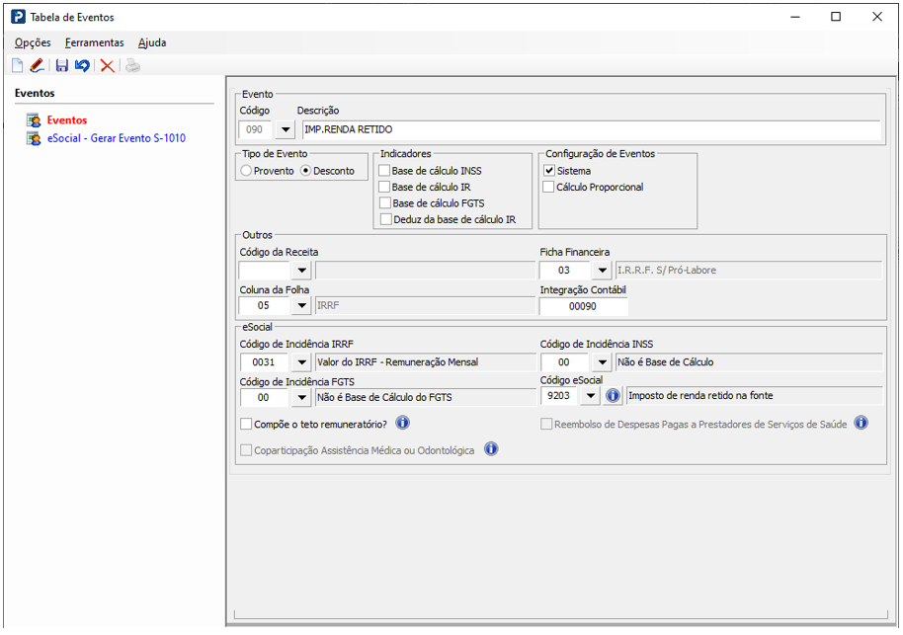The width and height of the screenshot is (903, 635).
Task: Open the Opções menu
Action: coord(33,42)
